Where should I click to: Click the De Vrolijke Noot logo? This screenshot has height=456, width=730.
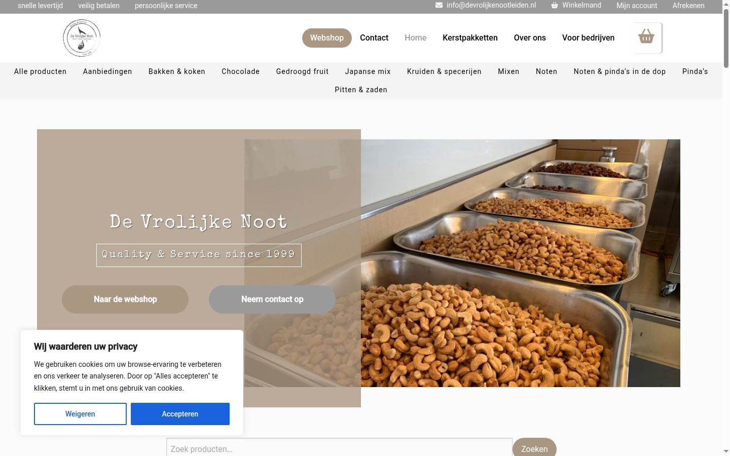pyautogui.click(x=82, y=38)
